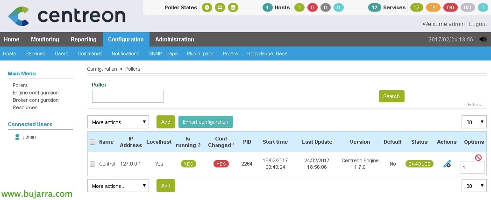The width and height of the screenshot is (491, 200).
Task: Open the top page size dropdown showing 30
Action: pos(474,122)
